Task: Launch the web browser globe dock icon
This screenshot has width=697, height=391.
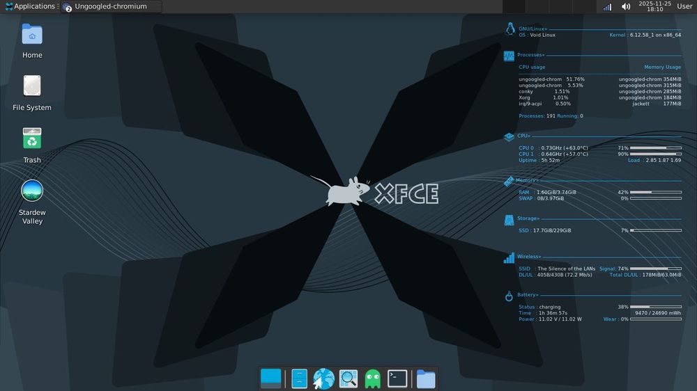Action: point(323,378)
